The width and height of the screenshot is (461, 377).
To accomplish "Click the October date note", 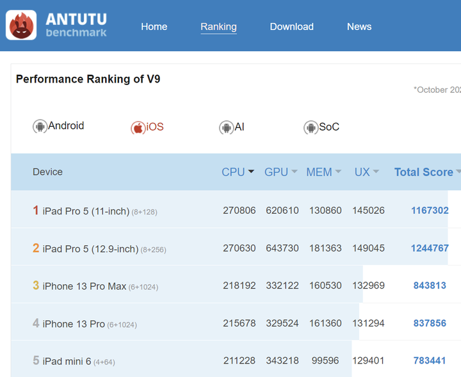I will (437, 90).
